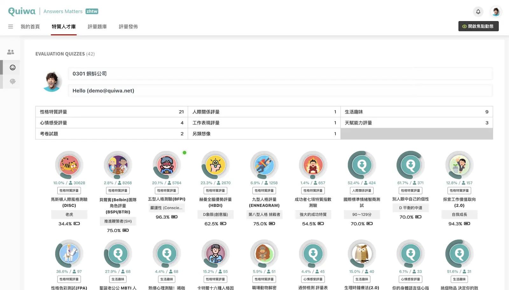Filter by 另類想像 category row

(x=264, y=134)
